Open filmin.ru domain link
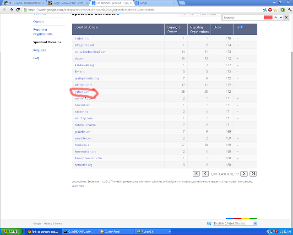The height and width of the screenshot is (235, 293). (x=80, y=72)
